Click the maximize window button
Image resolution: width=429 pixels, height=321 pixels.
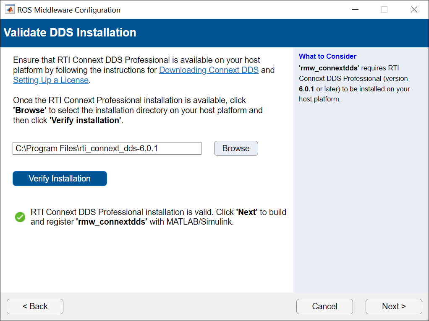tap(384, 10)
